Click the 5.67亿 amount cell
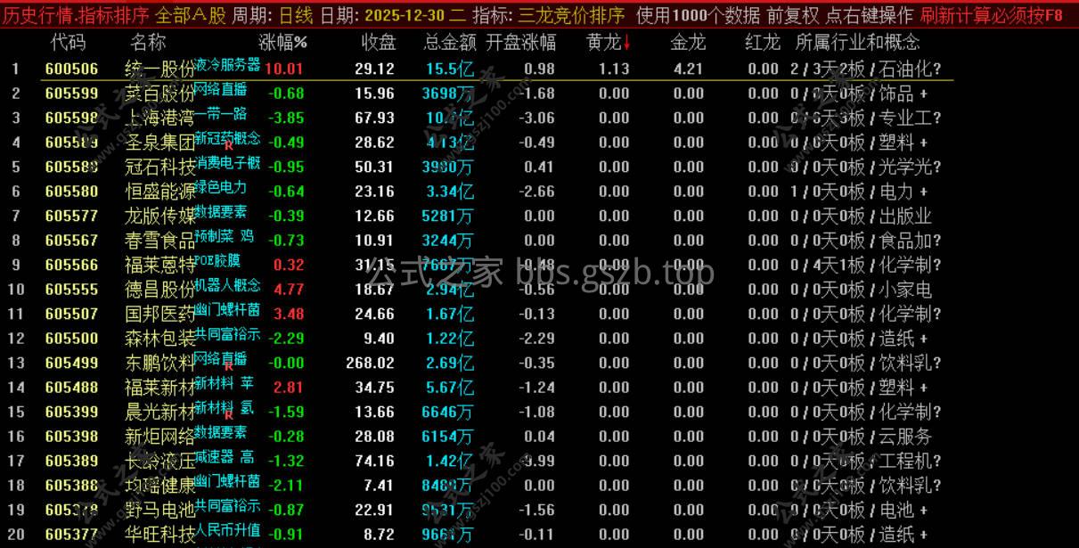The width and height of the screenshot is (1079, 548). point(450,388)
